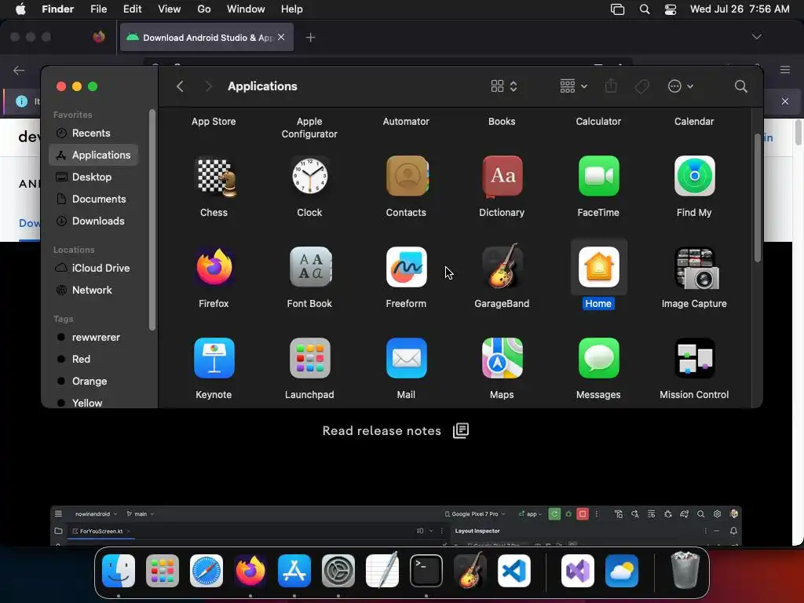Select Launchpad in the Applications folder

[x=310, y=358]
